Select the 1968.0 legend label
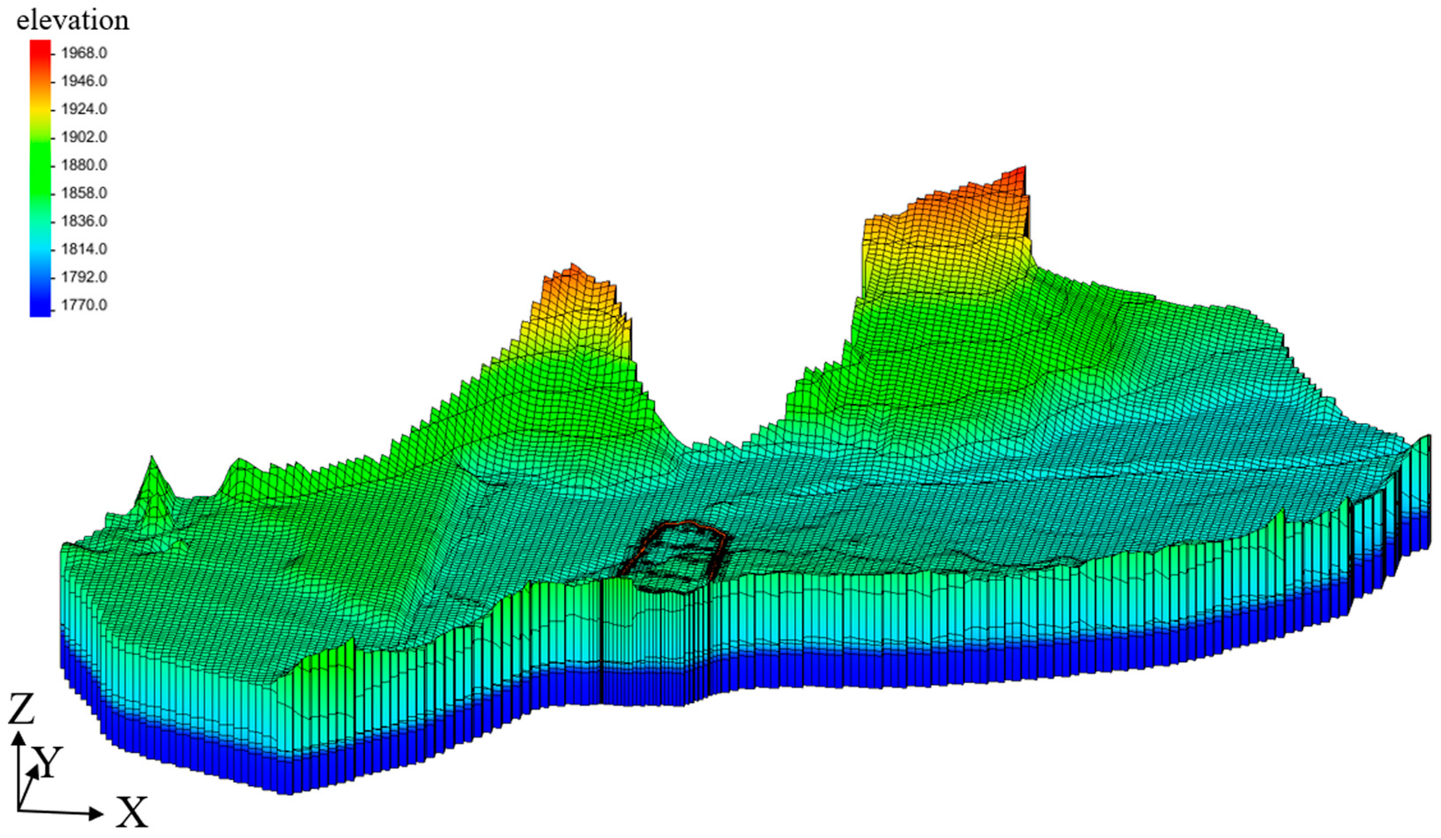This screenshot has height=838, width=1441. [x=84, y=53]
